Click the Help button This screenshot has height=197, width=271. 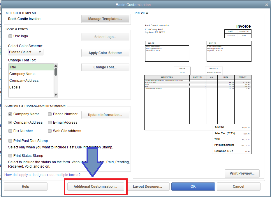pos(25,187)
